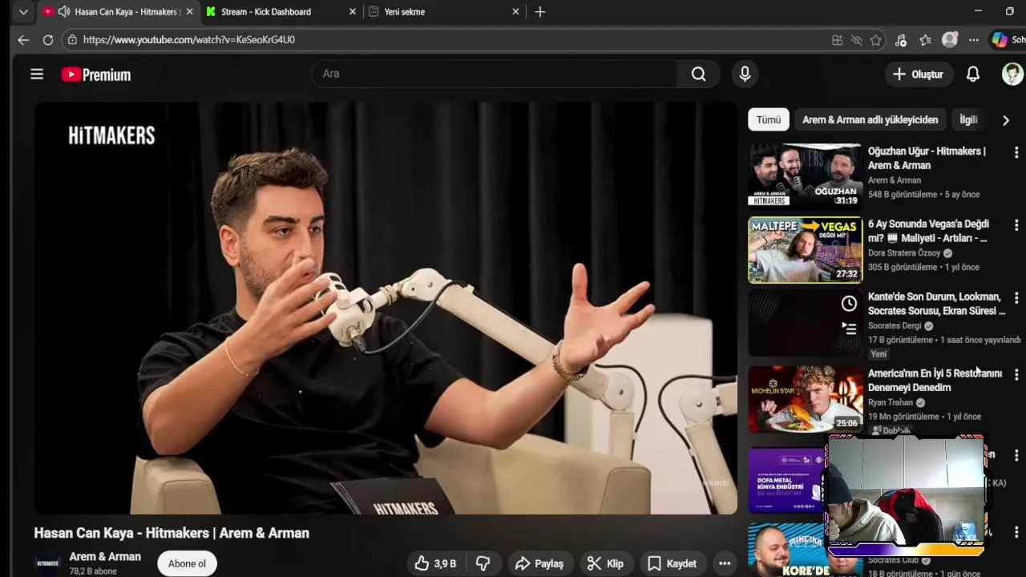Reload the page with the refresh icon
Image resolution: width=1026 pixels, height=577 pixels.
click(x=48, y=39)
